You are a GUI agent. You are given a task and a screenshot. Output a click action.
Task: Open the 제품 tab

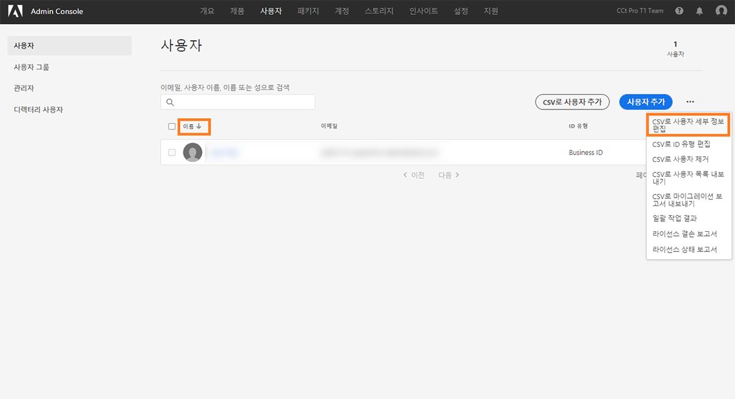pyautogui.click(x=237, y=11)
